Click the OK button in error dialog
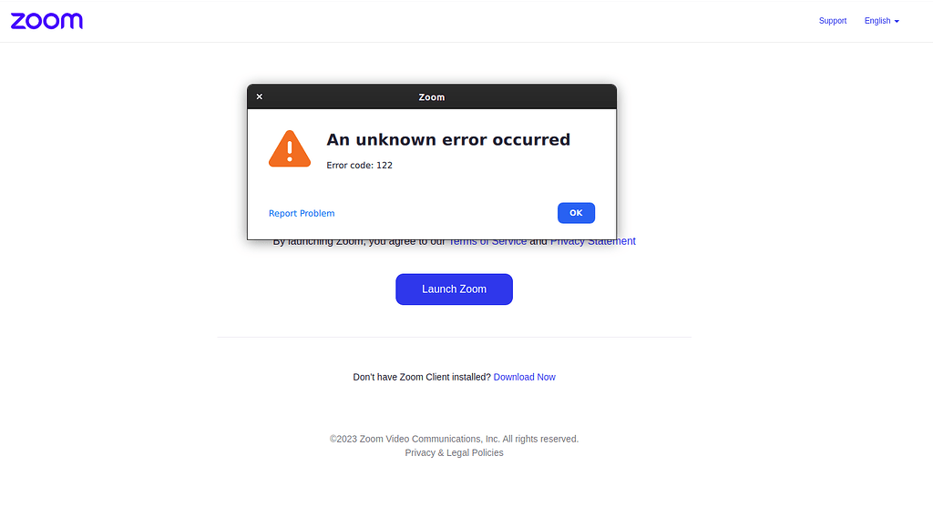 tap(576, 213)
